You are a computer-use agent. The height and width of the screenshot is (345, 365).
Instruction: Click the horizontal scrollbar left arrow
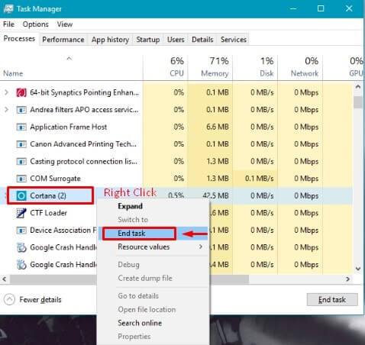click(x=5, y=279)
